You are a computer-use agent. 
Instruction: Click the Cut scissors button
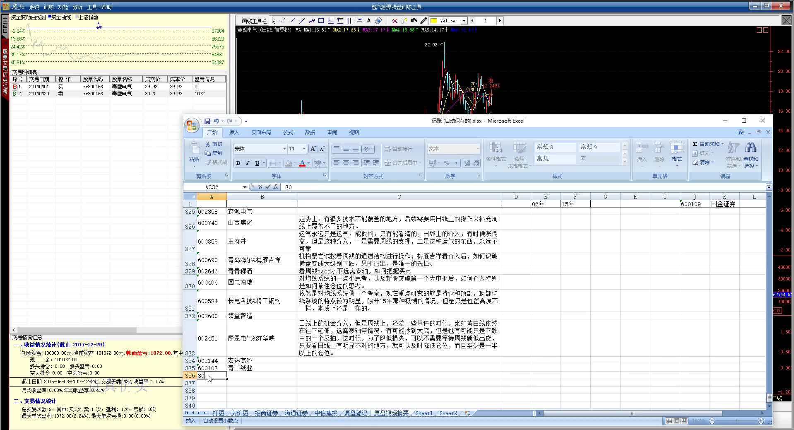point(214,144)
